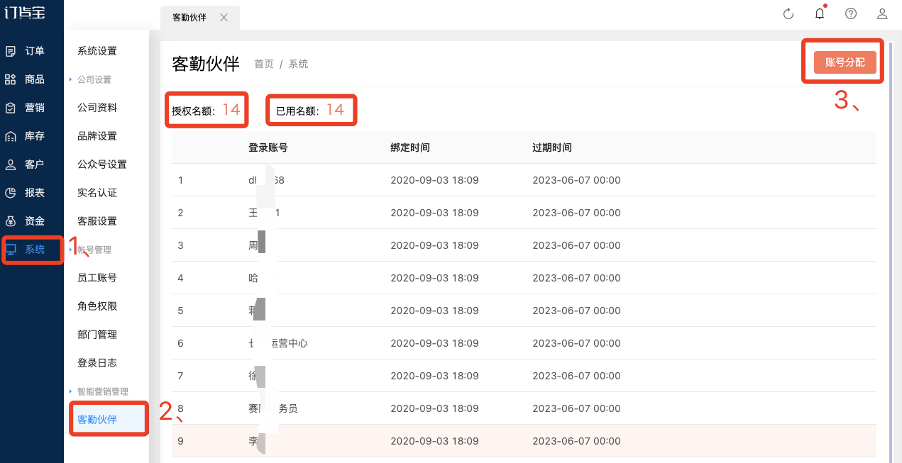Open the help question mark icon

[x=851, y=13]
